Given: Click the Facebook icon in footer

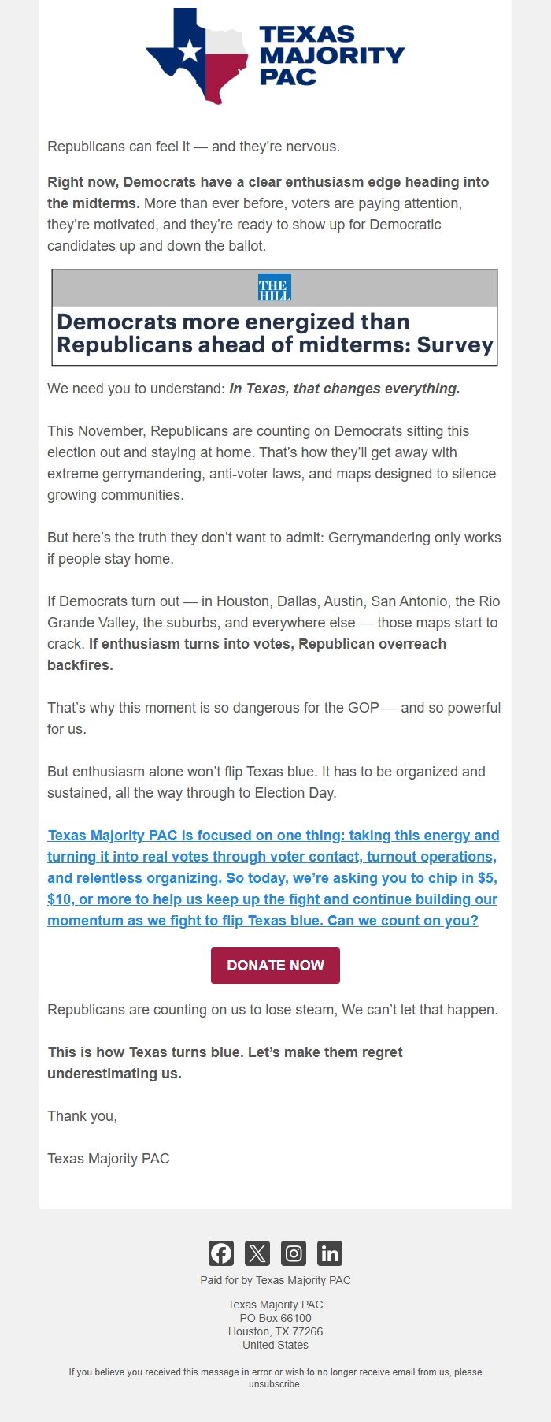Looking at the screenshot, I should pos(221,1253).
